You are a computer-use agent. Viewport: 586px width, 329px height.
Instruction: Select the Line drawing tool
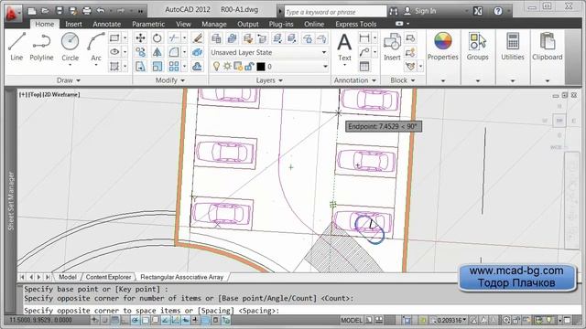click(x=16, y=47)
